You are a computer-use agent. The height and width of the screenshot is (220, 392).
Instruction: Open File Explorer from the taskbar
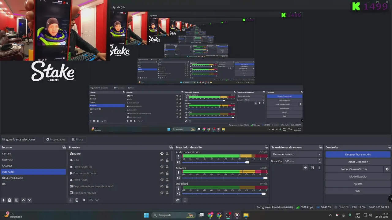tap(246, 215)
